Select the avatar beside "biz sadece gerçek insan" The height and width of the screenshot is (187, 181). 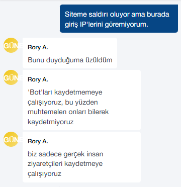11,139
